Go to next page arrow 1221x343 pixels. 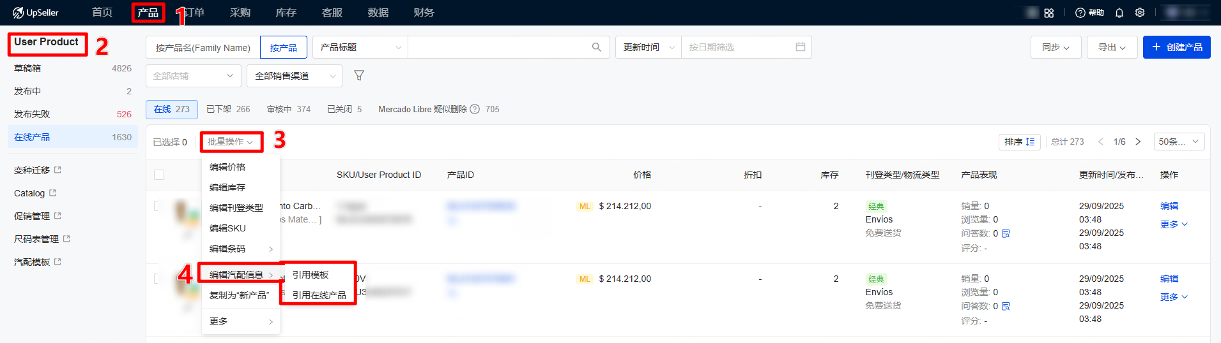pyautogui.click(x=1138, y=142)
